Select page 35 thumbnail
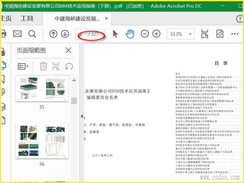The width and height of the screenshot is (244, 183). (x=42, y=89)
